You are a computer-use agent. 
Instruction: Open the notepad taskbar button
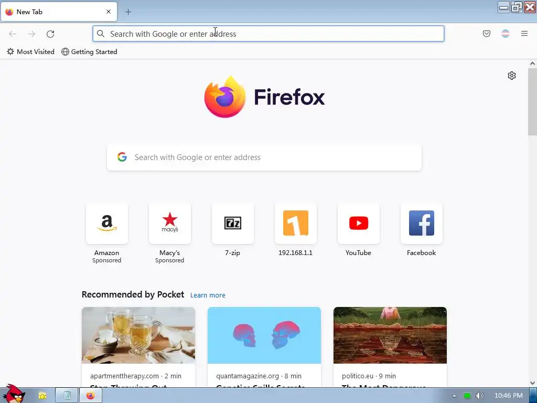point(67,396)
